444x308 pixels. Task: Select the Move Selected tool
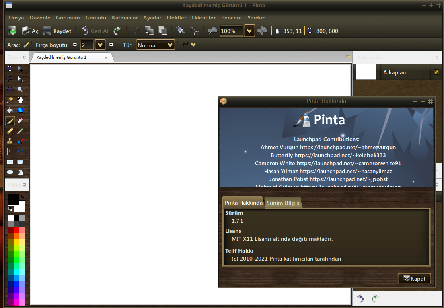(x=20, y=68)
